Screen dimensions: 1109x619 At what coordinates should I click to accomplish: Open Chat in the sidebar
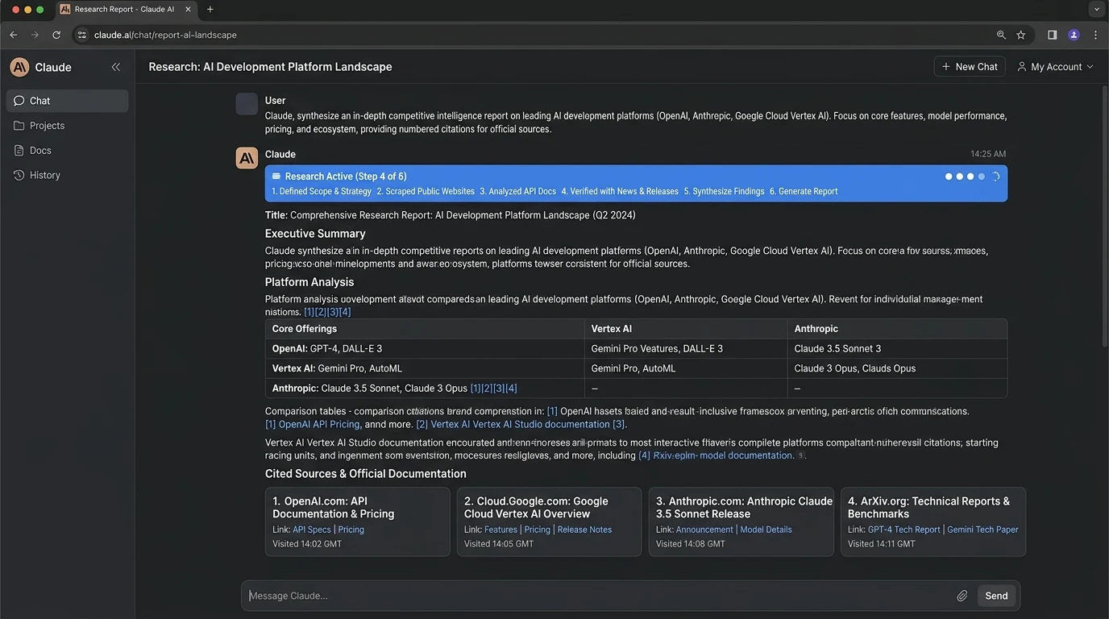coord(68,101)
